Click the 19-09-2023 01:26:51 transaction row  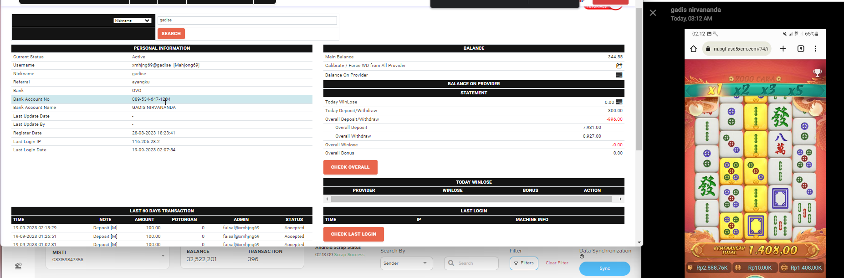162,237
